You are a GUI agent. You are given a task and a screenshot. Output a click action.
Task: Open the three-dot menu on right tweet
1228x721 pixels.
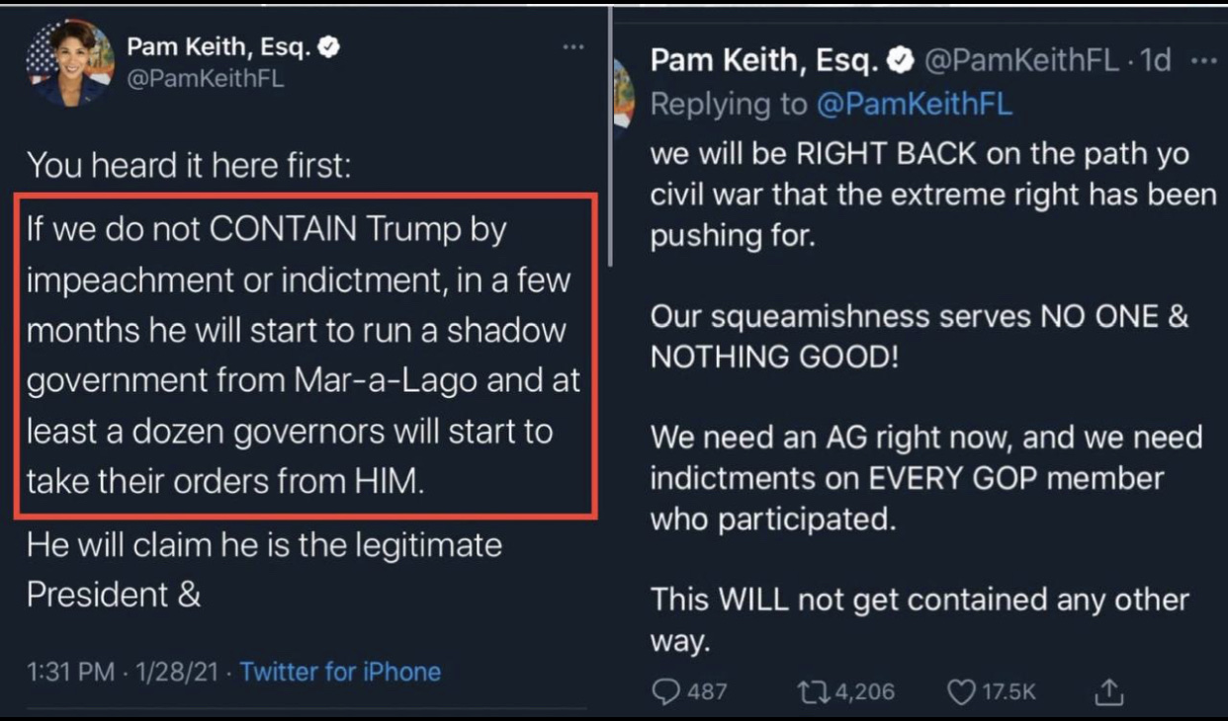[x=1203, y=60]
